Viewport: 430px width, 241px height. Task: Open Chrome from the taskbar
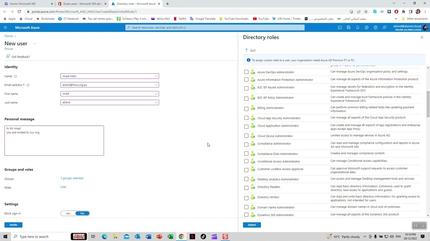pos(181,237)
